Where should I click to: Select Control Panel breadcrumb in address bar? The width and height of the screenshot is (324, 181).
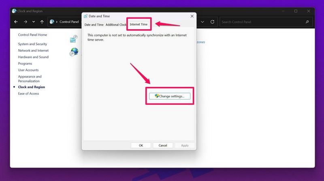coord(69,22)
